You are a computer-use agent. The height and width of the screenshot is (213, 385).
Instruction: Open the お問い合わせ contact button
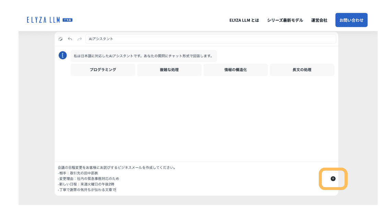pyautogui.click(x=351, y=20)
